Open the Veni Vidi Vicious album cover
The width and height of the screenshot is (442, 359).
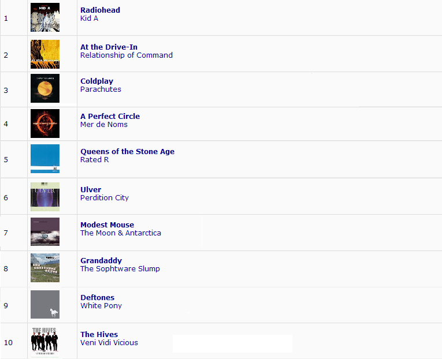[x=45, y=342]
